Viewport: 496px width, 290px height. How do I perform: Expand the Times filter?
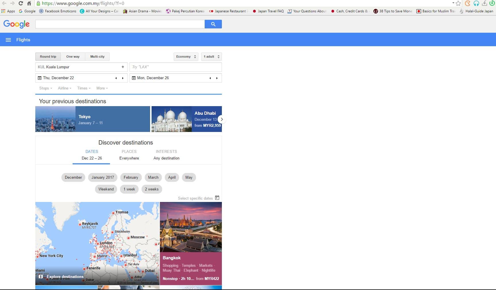pos(84,88)
